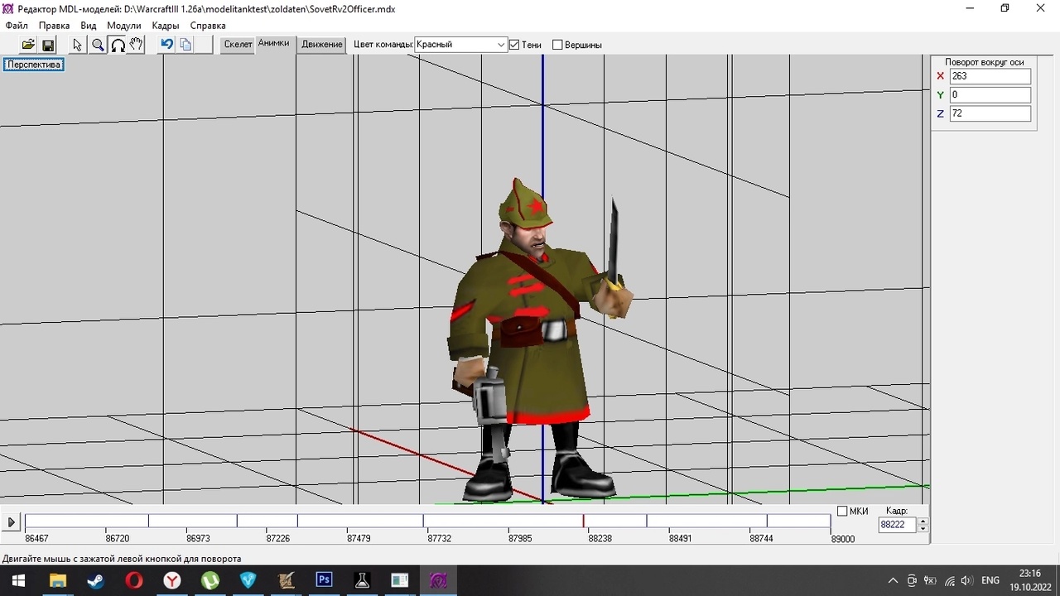This screenshot has width=1060, height=596.
Task: Click the timeline end label 89000
Action: pos(843,539)
